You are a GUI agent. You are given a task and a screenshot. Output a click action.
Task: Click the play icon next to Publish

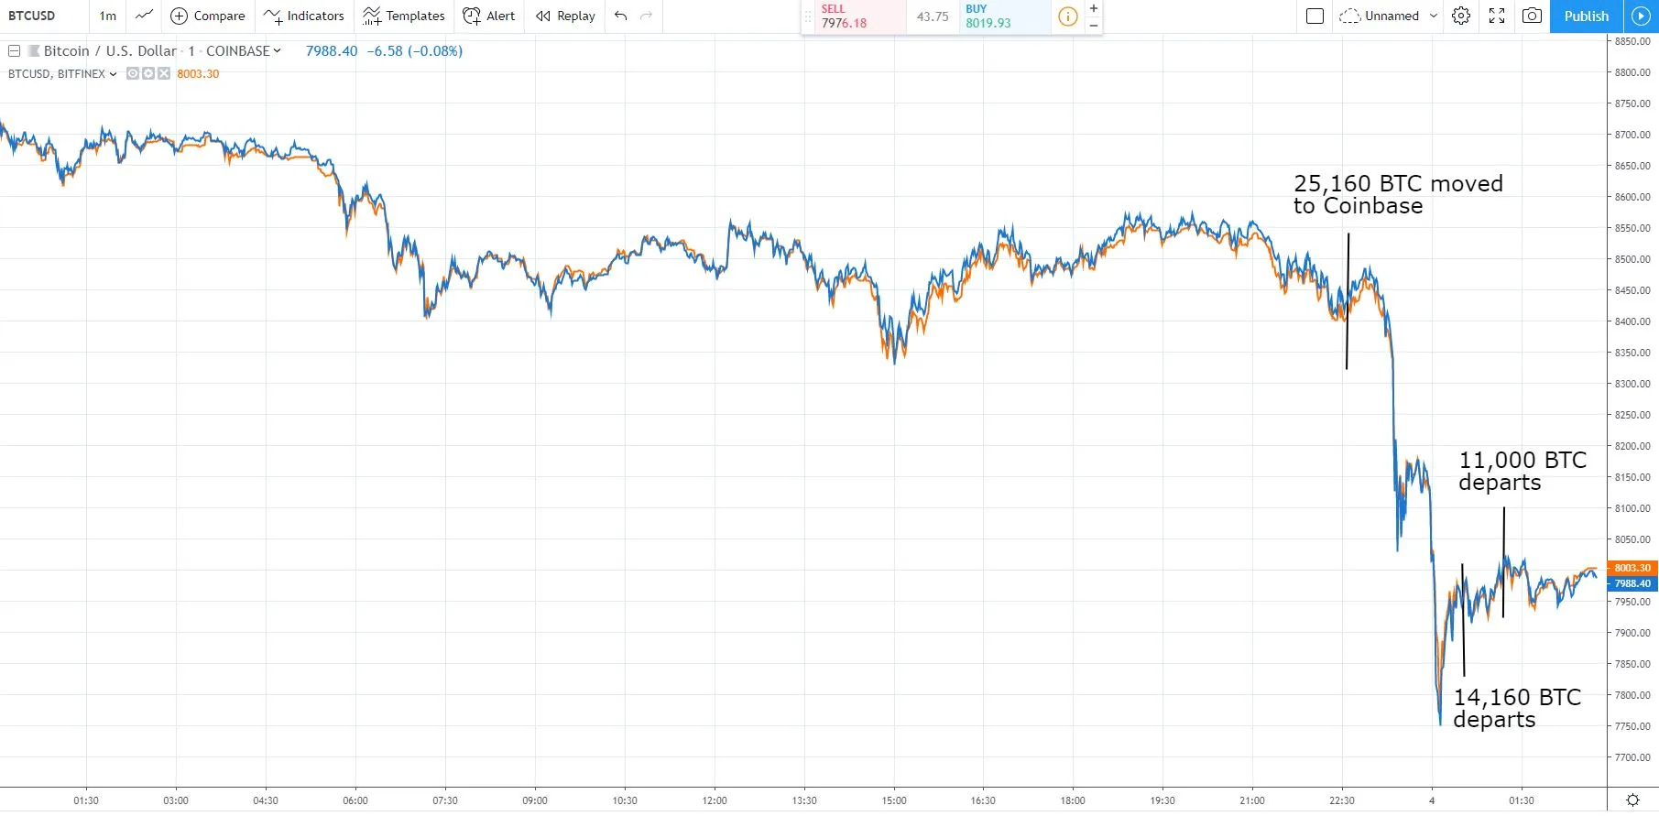click(x=1641, y=16)
